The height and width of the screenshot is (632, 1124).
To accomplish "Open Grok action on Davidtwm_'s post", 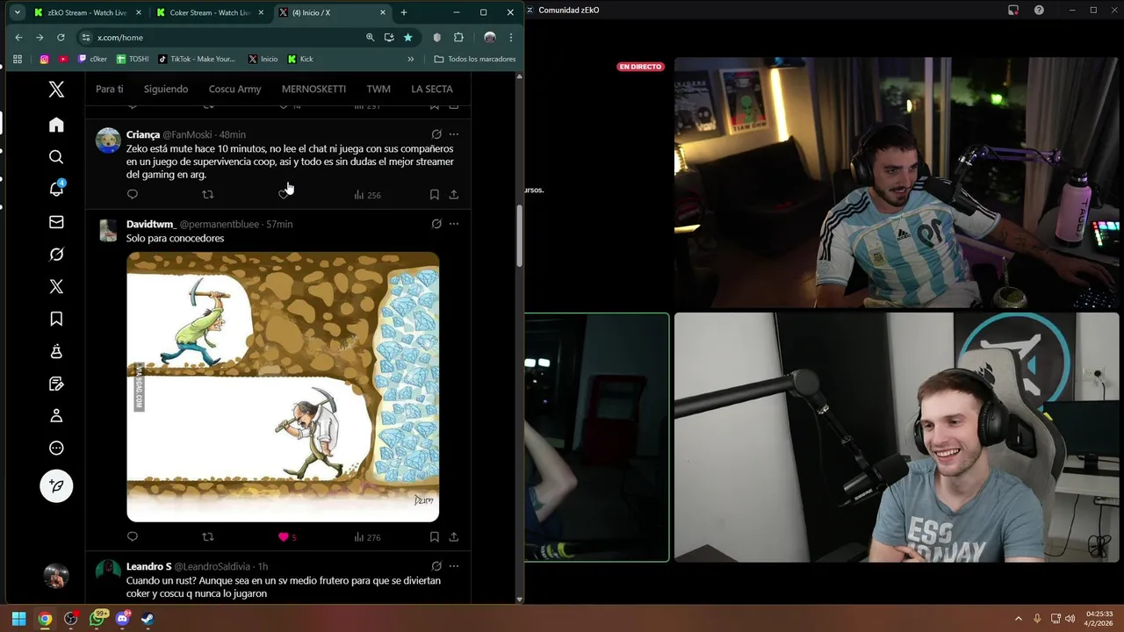I will [436, 224].
